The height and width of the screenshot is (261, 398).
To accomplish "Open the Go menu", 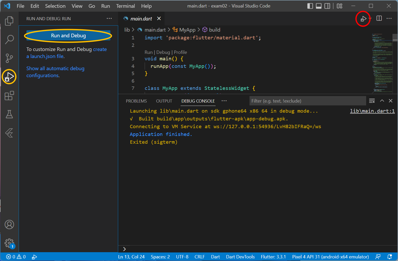I will (x=92, y=6).
